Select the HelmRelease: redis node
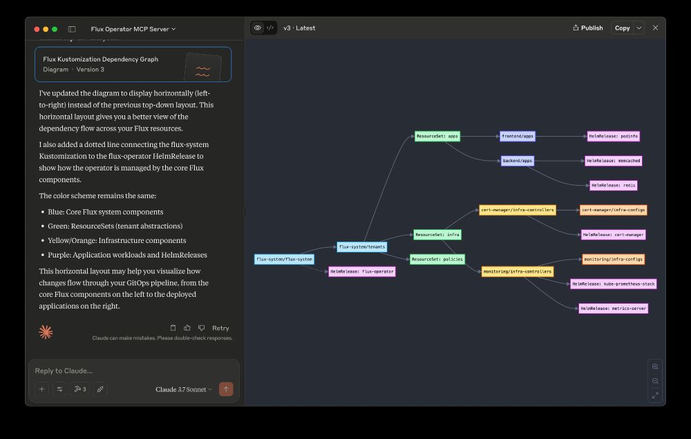The height and width of the screenshot is (439, 691). (x=613, y=186)
